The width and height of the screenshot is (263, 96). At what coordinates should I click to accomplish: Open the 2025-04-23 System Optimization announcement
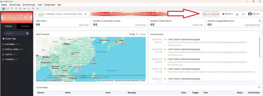(x=184, y=40)
